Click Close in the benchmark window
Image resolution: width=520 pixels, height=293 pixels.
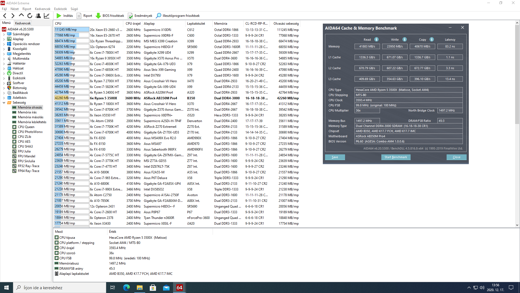click(x=456, y=157)
